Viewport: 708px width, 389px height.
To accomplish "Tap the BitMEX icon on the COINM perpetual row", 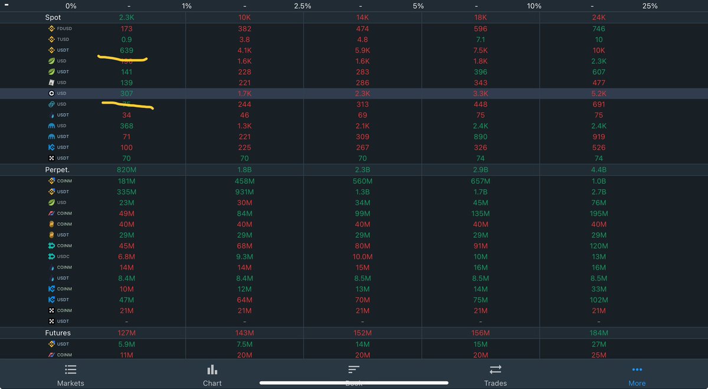I will pos(51,213).
